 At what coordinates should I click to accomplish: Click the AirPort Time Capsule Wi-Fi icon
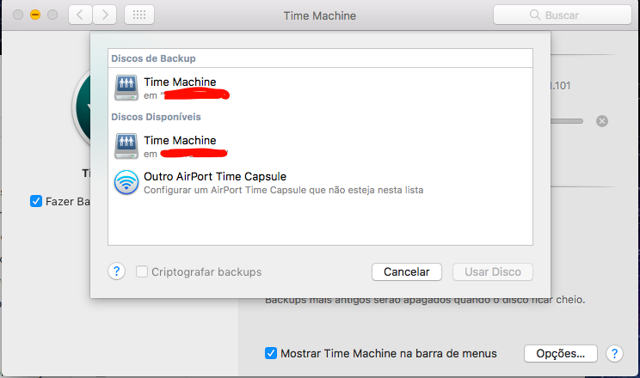click(126, 182)
